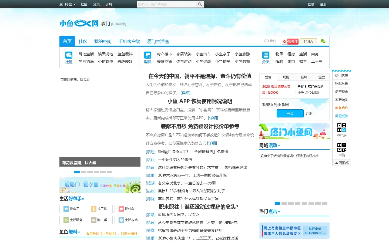
Task: Select the 社区 navigation tab
Action: coord(83,42)
